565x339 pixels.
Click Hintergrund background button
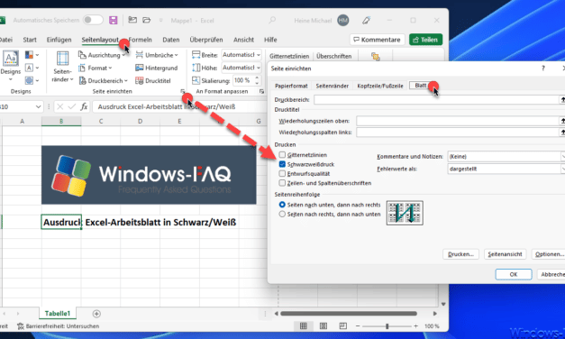tap(157, 68)
